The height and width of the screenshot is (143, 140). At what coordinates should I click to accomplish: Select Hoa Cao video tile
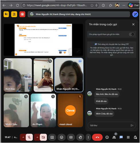[43, 75]
